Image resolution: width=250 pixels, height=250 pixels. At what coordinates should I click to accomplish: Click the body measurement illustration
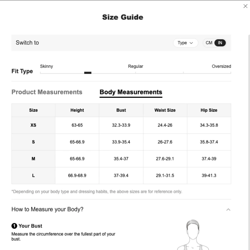193,235
